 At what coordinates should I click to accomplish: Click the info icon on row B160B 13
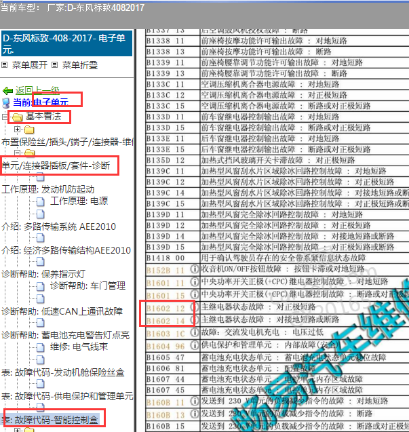coord(195,414)
